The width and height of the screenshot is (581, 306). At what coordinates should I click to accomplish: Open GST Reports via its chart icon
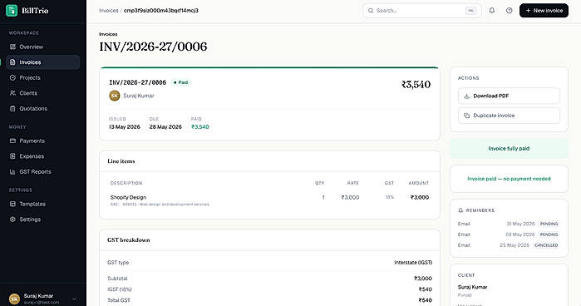(12, 172)
